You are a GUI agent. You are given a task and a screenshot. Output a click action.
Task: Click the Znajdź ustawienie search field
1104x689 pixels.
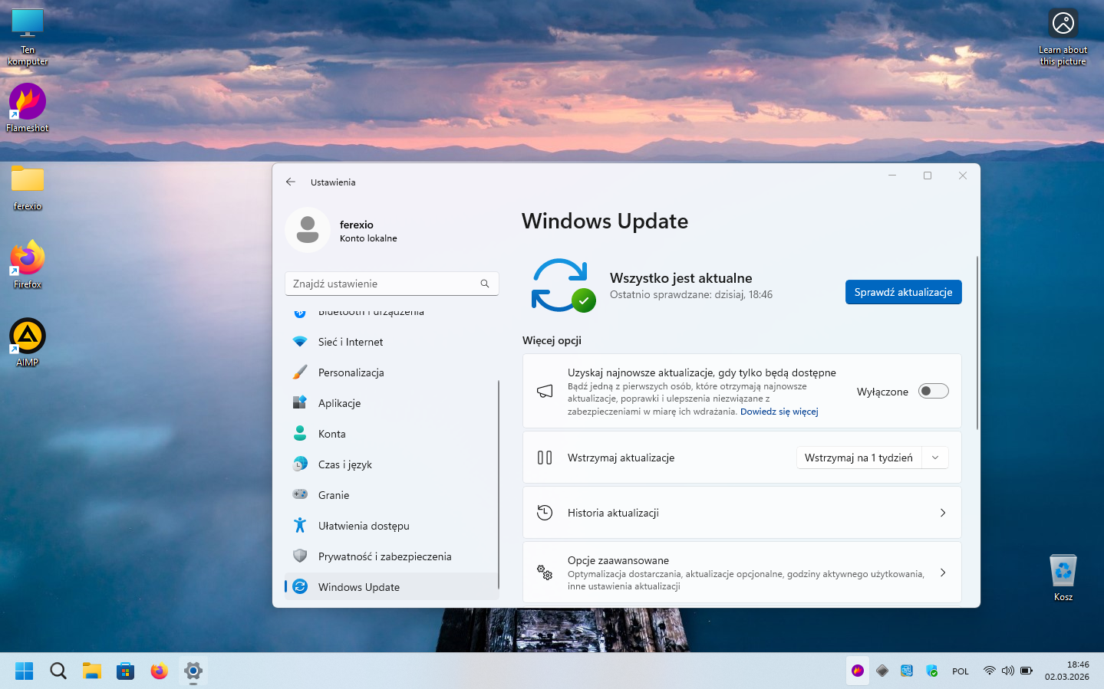tap(382, 284)
